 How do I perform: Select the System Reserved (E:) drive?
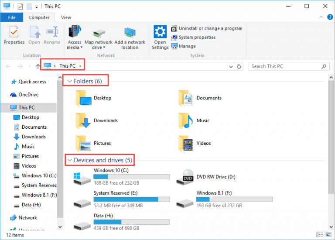click(122, 199)
